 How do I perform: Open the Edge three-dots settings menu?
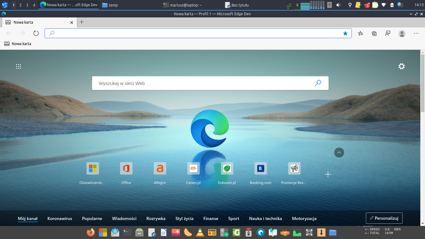click(416, 33)
